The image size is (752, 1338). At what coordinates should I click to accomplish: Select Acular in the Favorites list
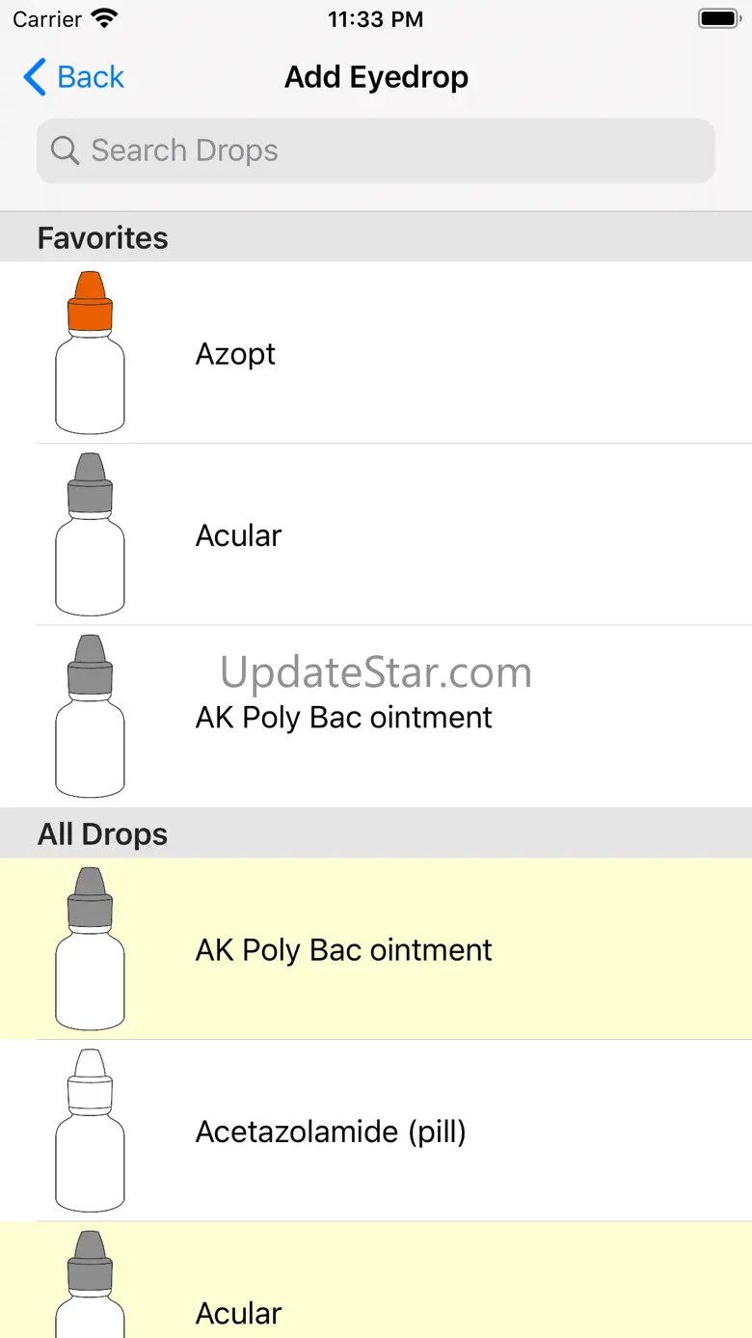coord(376,534)
